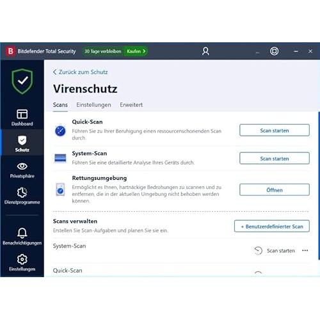
Task: Click the green security status shield
Action: [22, 81]
